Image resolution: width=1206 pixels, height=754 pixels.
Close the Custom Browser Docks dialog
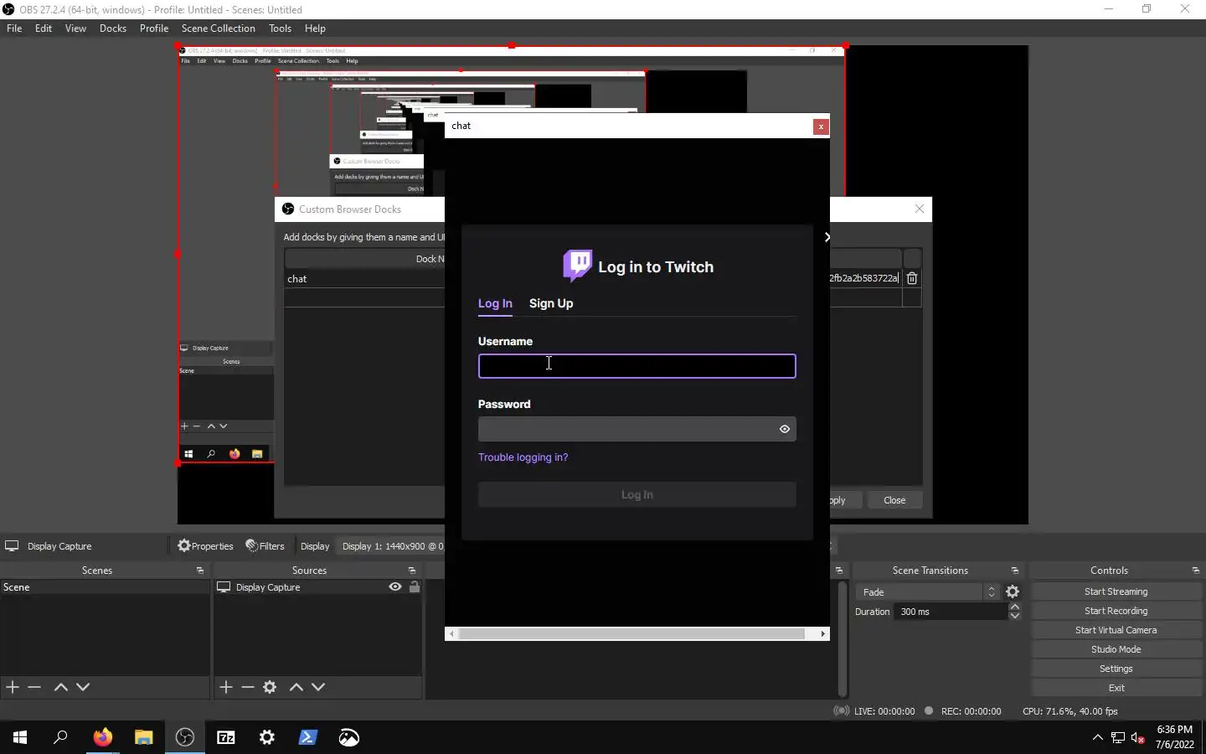click(x=920, y=209)
